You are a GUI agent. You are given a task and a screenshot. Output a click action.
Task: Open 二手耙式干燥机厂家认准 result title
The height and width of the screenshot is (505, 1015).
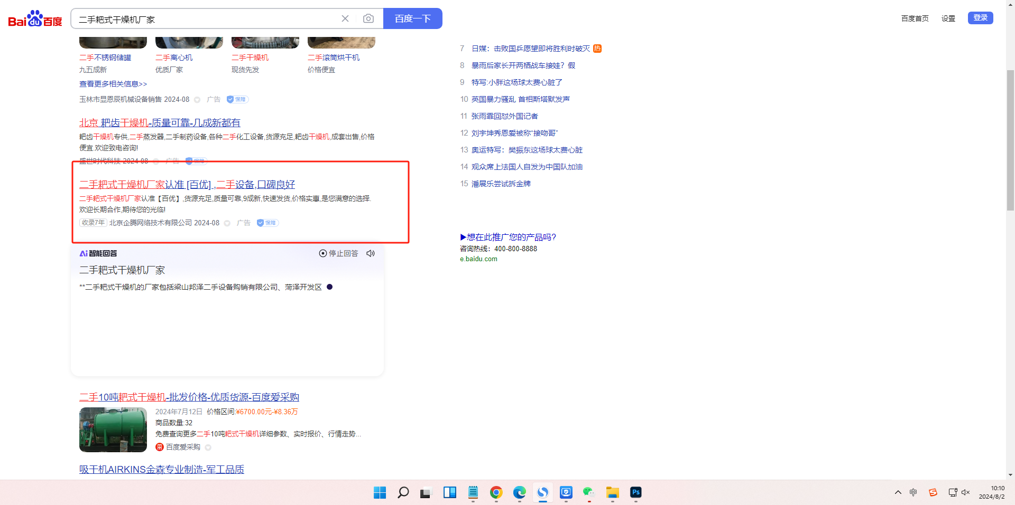point(187,184)
